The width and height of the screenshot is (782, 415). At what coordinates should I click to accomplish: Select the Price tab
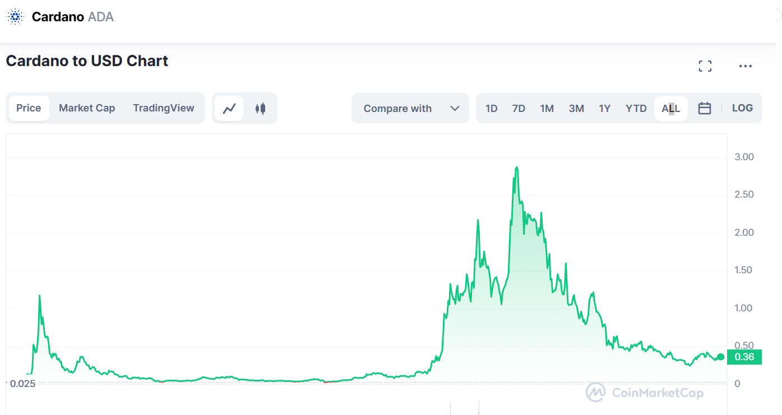(x=29, y=108)
